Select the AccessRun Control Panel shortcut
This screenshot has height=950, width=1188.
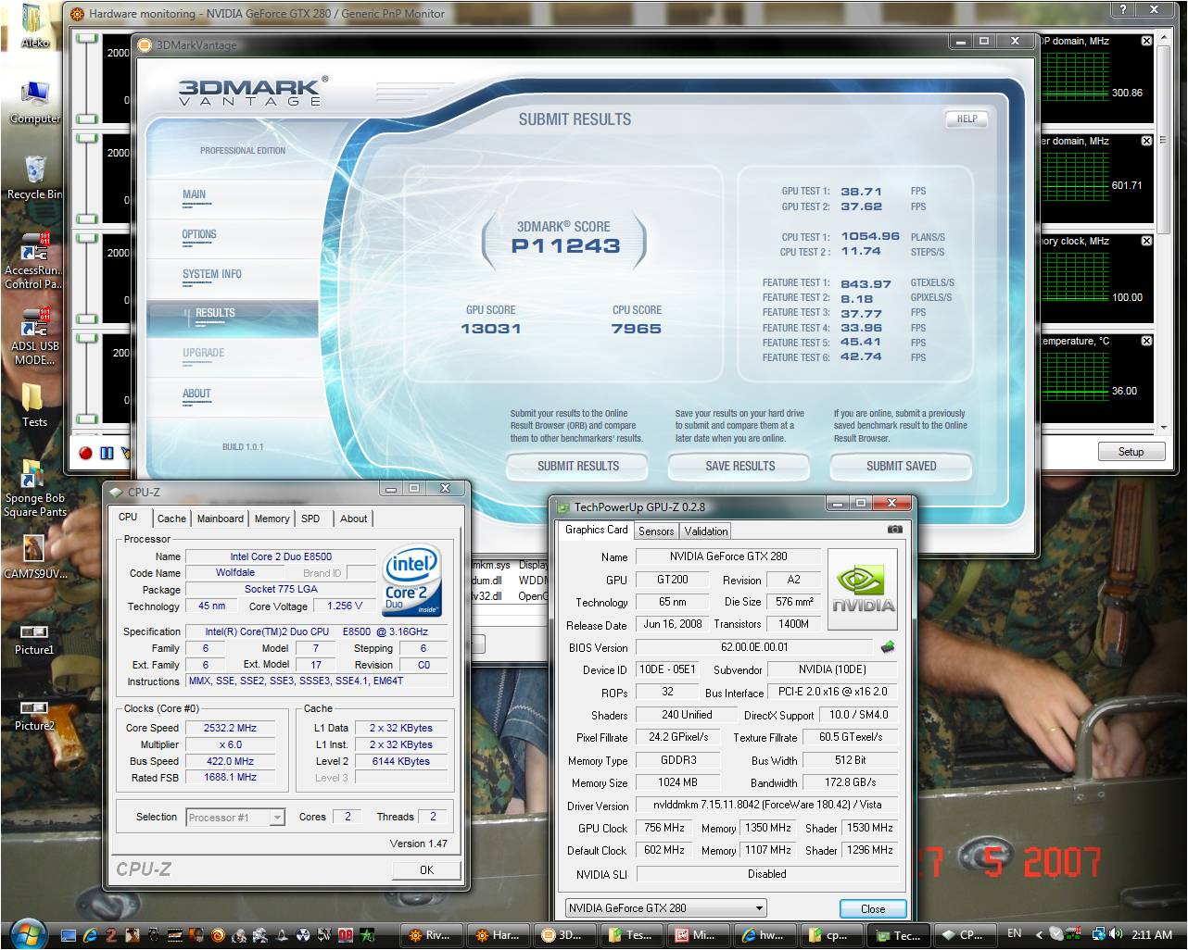(x=34, y=261)
